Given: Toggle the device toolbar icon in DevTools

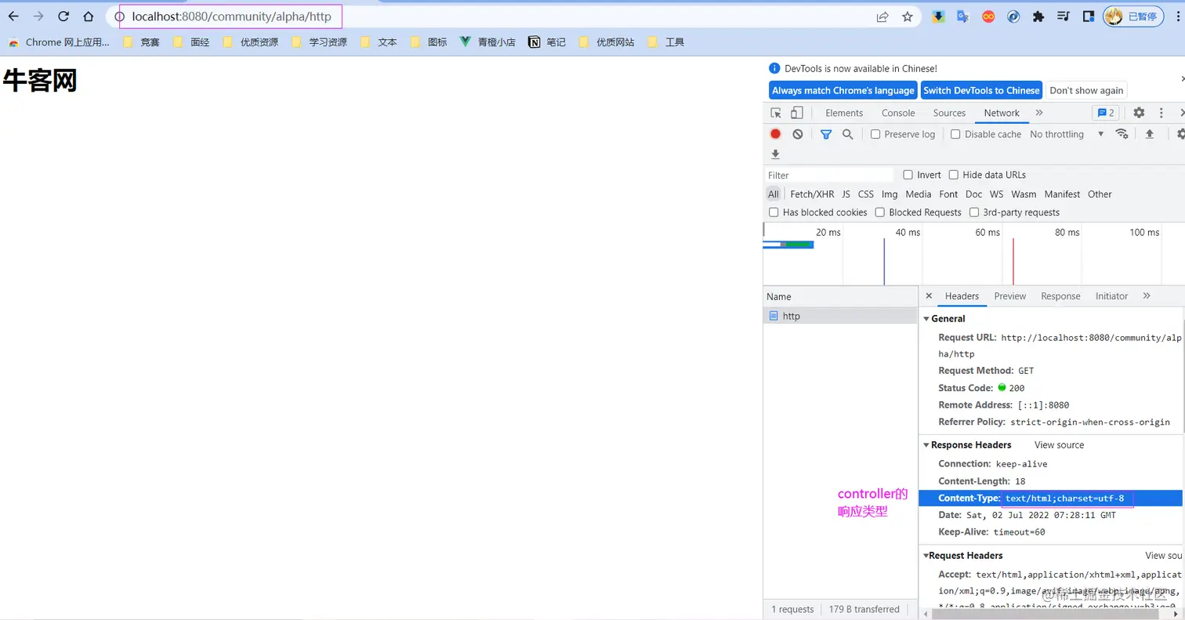Looking at the screenshot, I should 796,113.
